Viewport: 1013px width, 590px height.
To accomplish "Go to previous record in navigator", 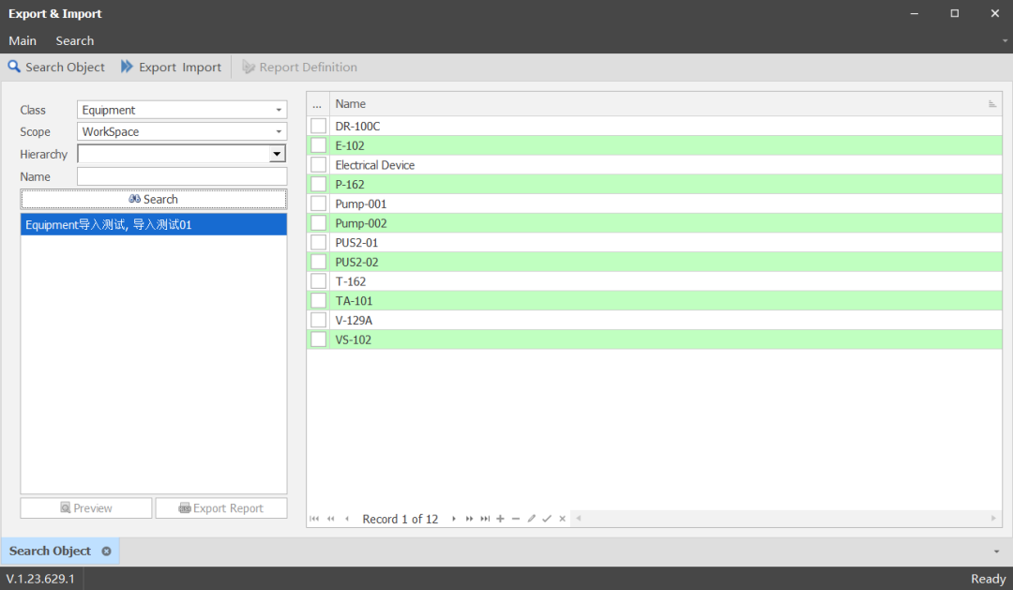I will coord(347,519).
